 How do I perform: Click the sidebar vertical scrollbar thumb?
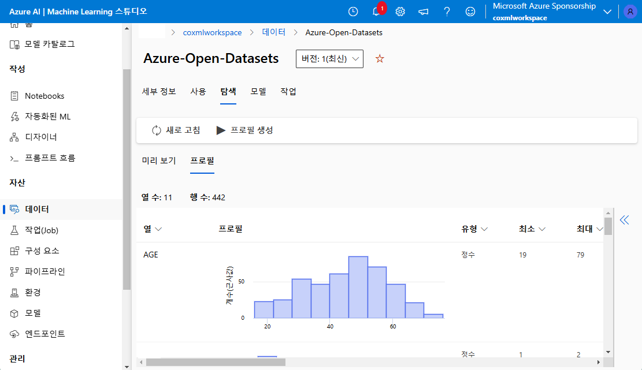(127, 179)
